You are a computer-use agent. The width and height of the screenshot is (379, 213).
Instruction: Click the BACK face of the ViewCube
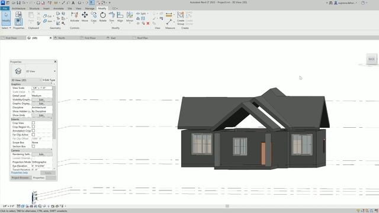click(x=371, y=59)
